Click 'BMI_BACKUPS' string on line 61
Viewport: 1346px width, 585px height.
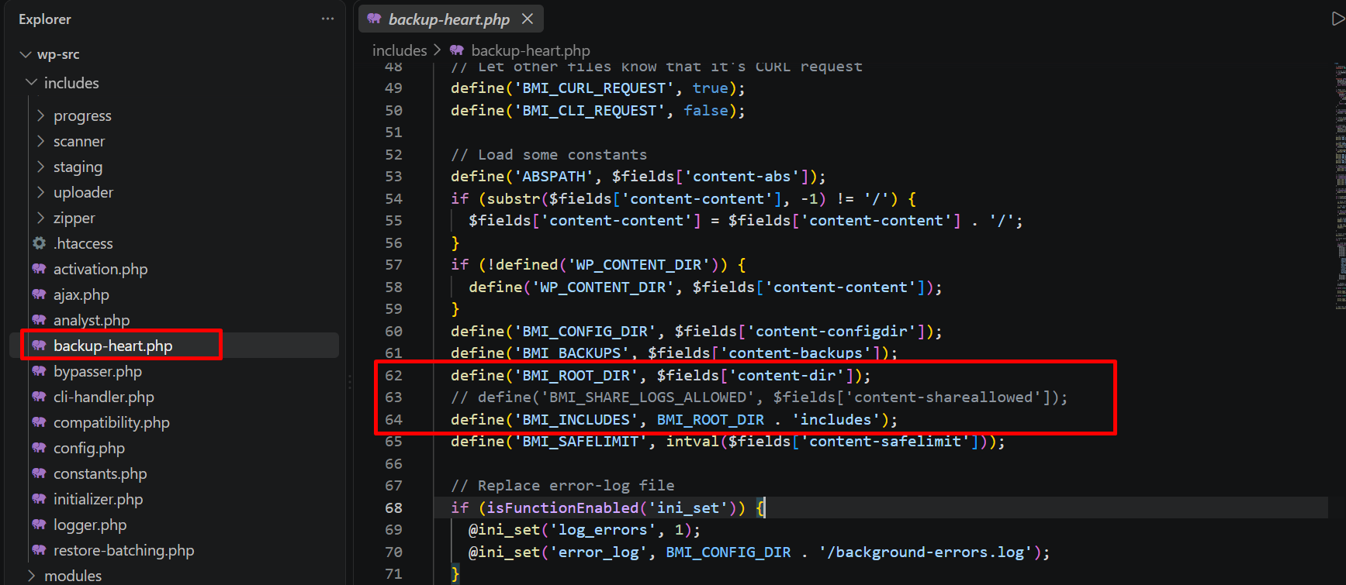pos(572,353)
